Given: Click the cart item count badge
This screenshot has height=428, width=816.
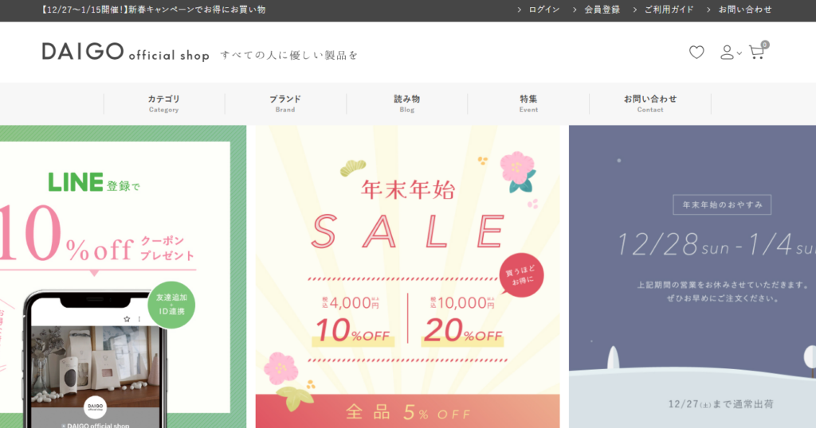Looking at the screenshot, I should (x=764, y=45).
